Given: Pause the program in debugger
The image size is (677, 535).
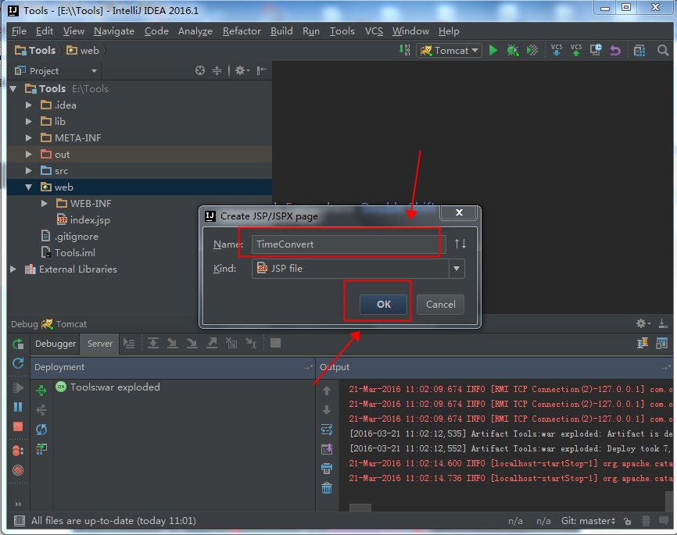Looking at the screenshot, I should (18, 407).
